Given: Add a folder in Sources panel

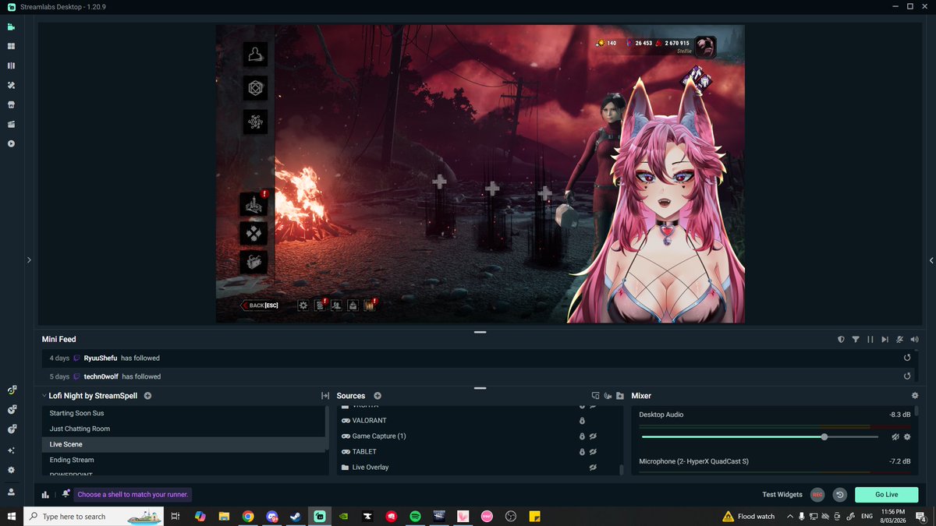Looking at the screenshot, I should click(x=619, y=396).
